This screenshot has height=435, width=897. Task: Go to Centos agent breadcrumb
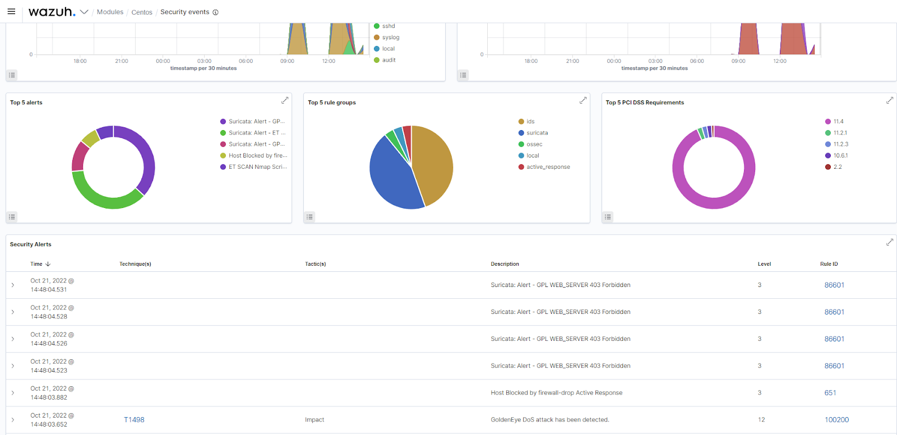tap(142, 12)
